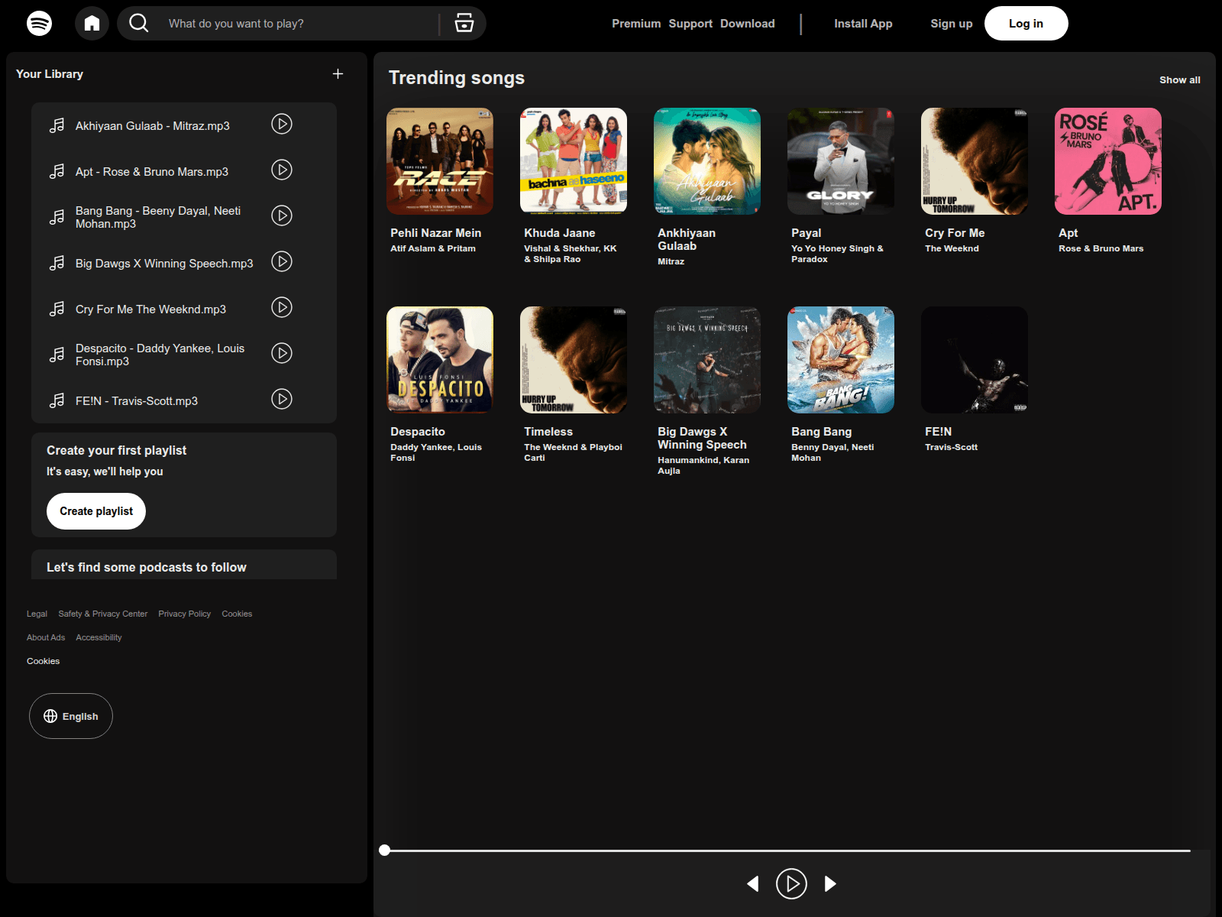Open Payal Glory album cover
The width and height of the screenshot is (1222, 917).
(841, 161)
